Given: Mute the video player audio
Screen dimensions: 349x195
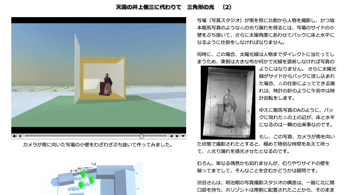Looking at the screenshot, I should tap(14, 136).
